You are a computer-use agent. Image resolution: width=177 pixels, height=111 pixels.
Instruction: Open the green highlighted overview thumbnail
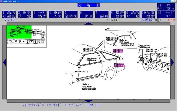click(x=19, y=32)
